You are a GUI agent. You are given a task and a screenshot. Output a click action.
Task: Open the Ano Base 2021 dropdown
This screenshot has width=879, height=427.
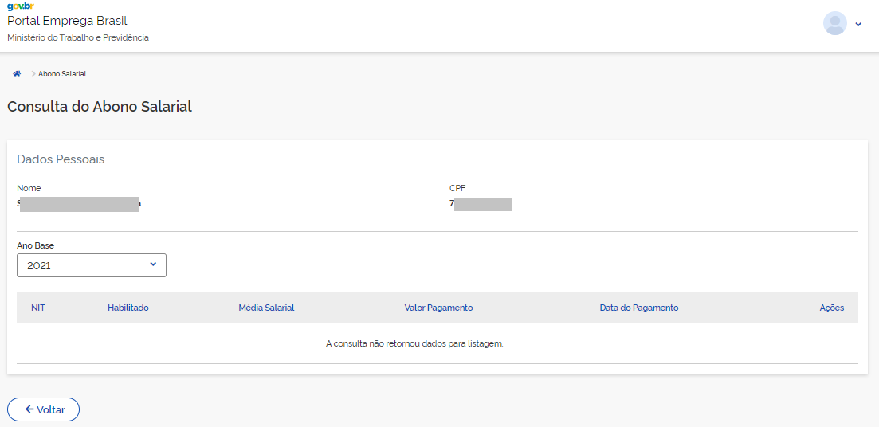coord(92,265)
